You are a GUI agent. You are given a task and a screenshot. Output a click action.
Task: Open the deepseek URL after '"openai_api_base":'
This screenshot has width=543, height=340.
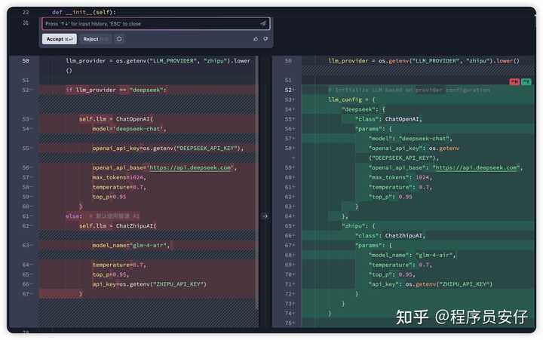[477, 167]
